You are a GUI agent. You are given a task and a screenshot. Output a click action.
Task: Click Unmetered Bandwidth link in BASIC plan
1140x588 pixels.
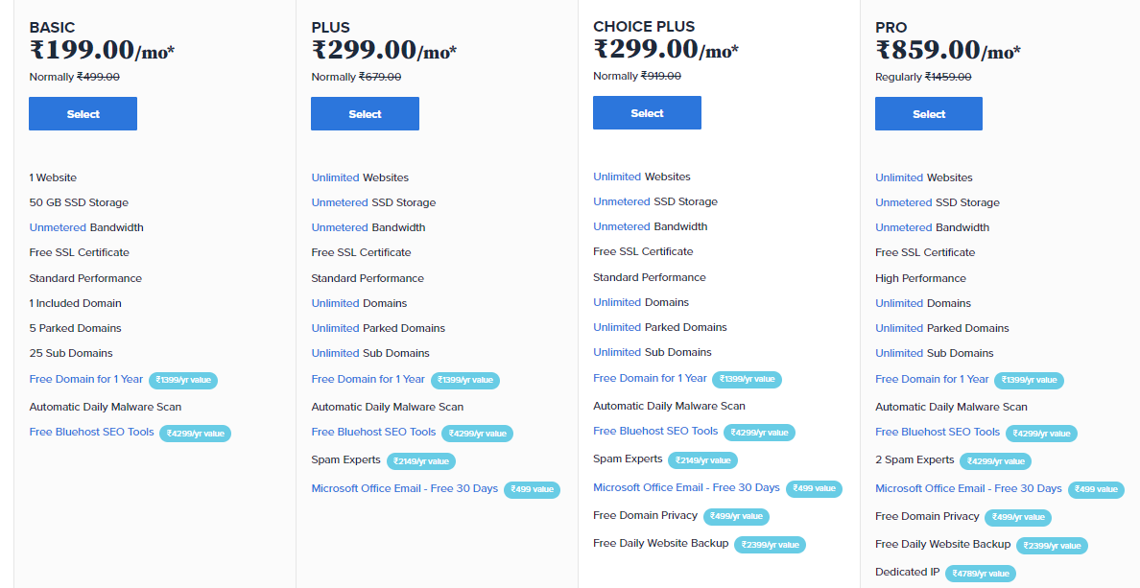[58, 227]
